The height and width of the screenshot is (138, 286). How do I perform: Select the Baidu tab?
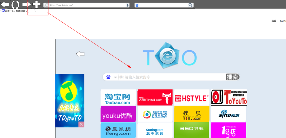14,11
